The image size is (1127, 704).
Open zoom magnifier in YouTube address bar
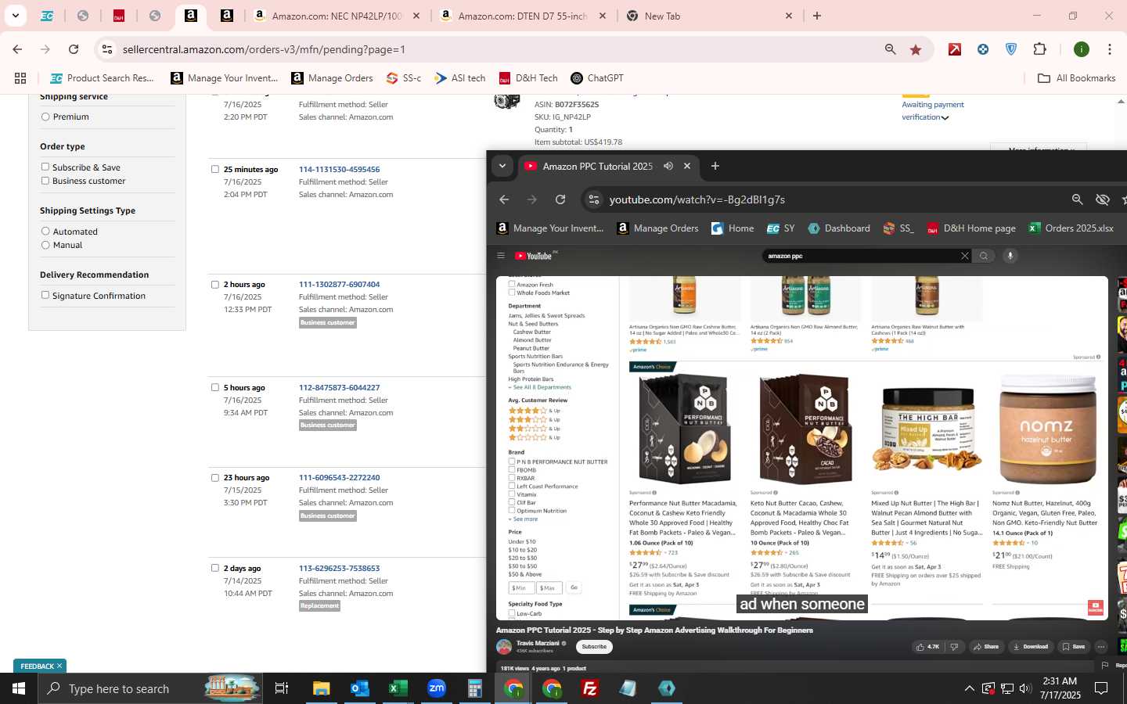point(1077,199)
